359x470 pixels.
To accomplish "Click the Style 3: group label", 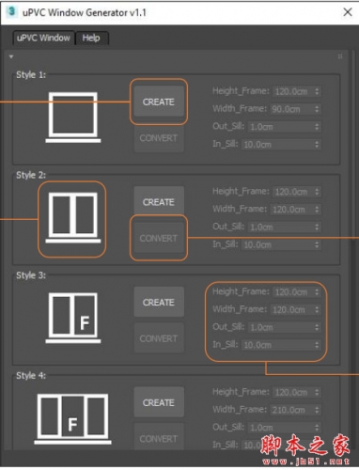I will coord(31,275).
